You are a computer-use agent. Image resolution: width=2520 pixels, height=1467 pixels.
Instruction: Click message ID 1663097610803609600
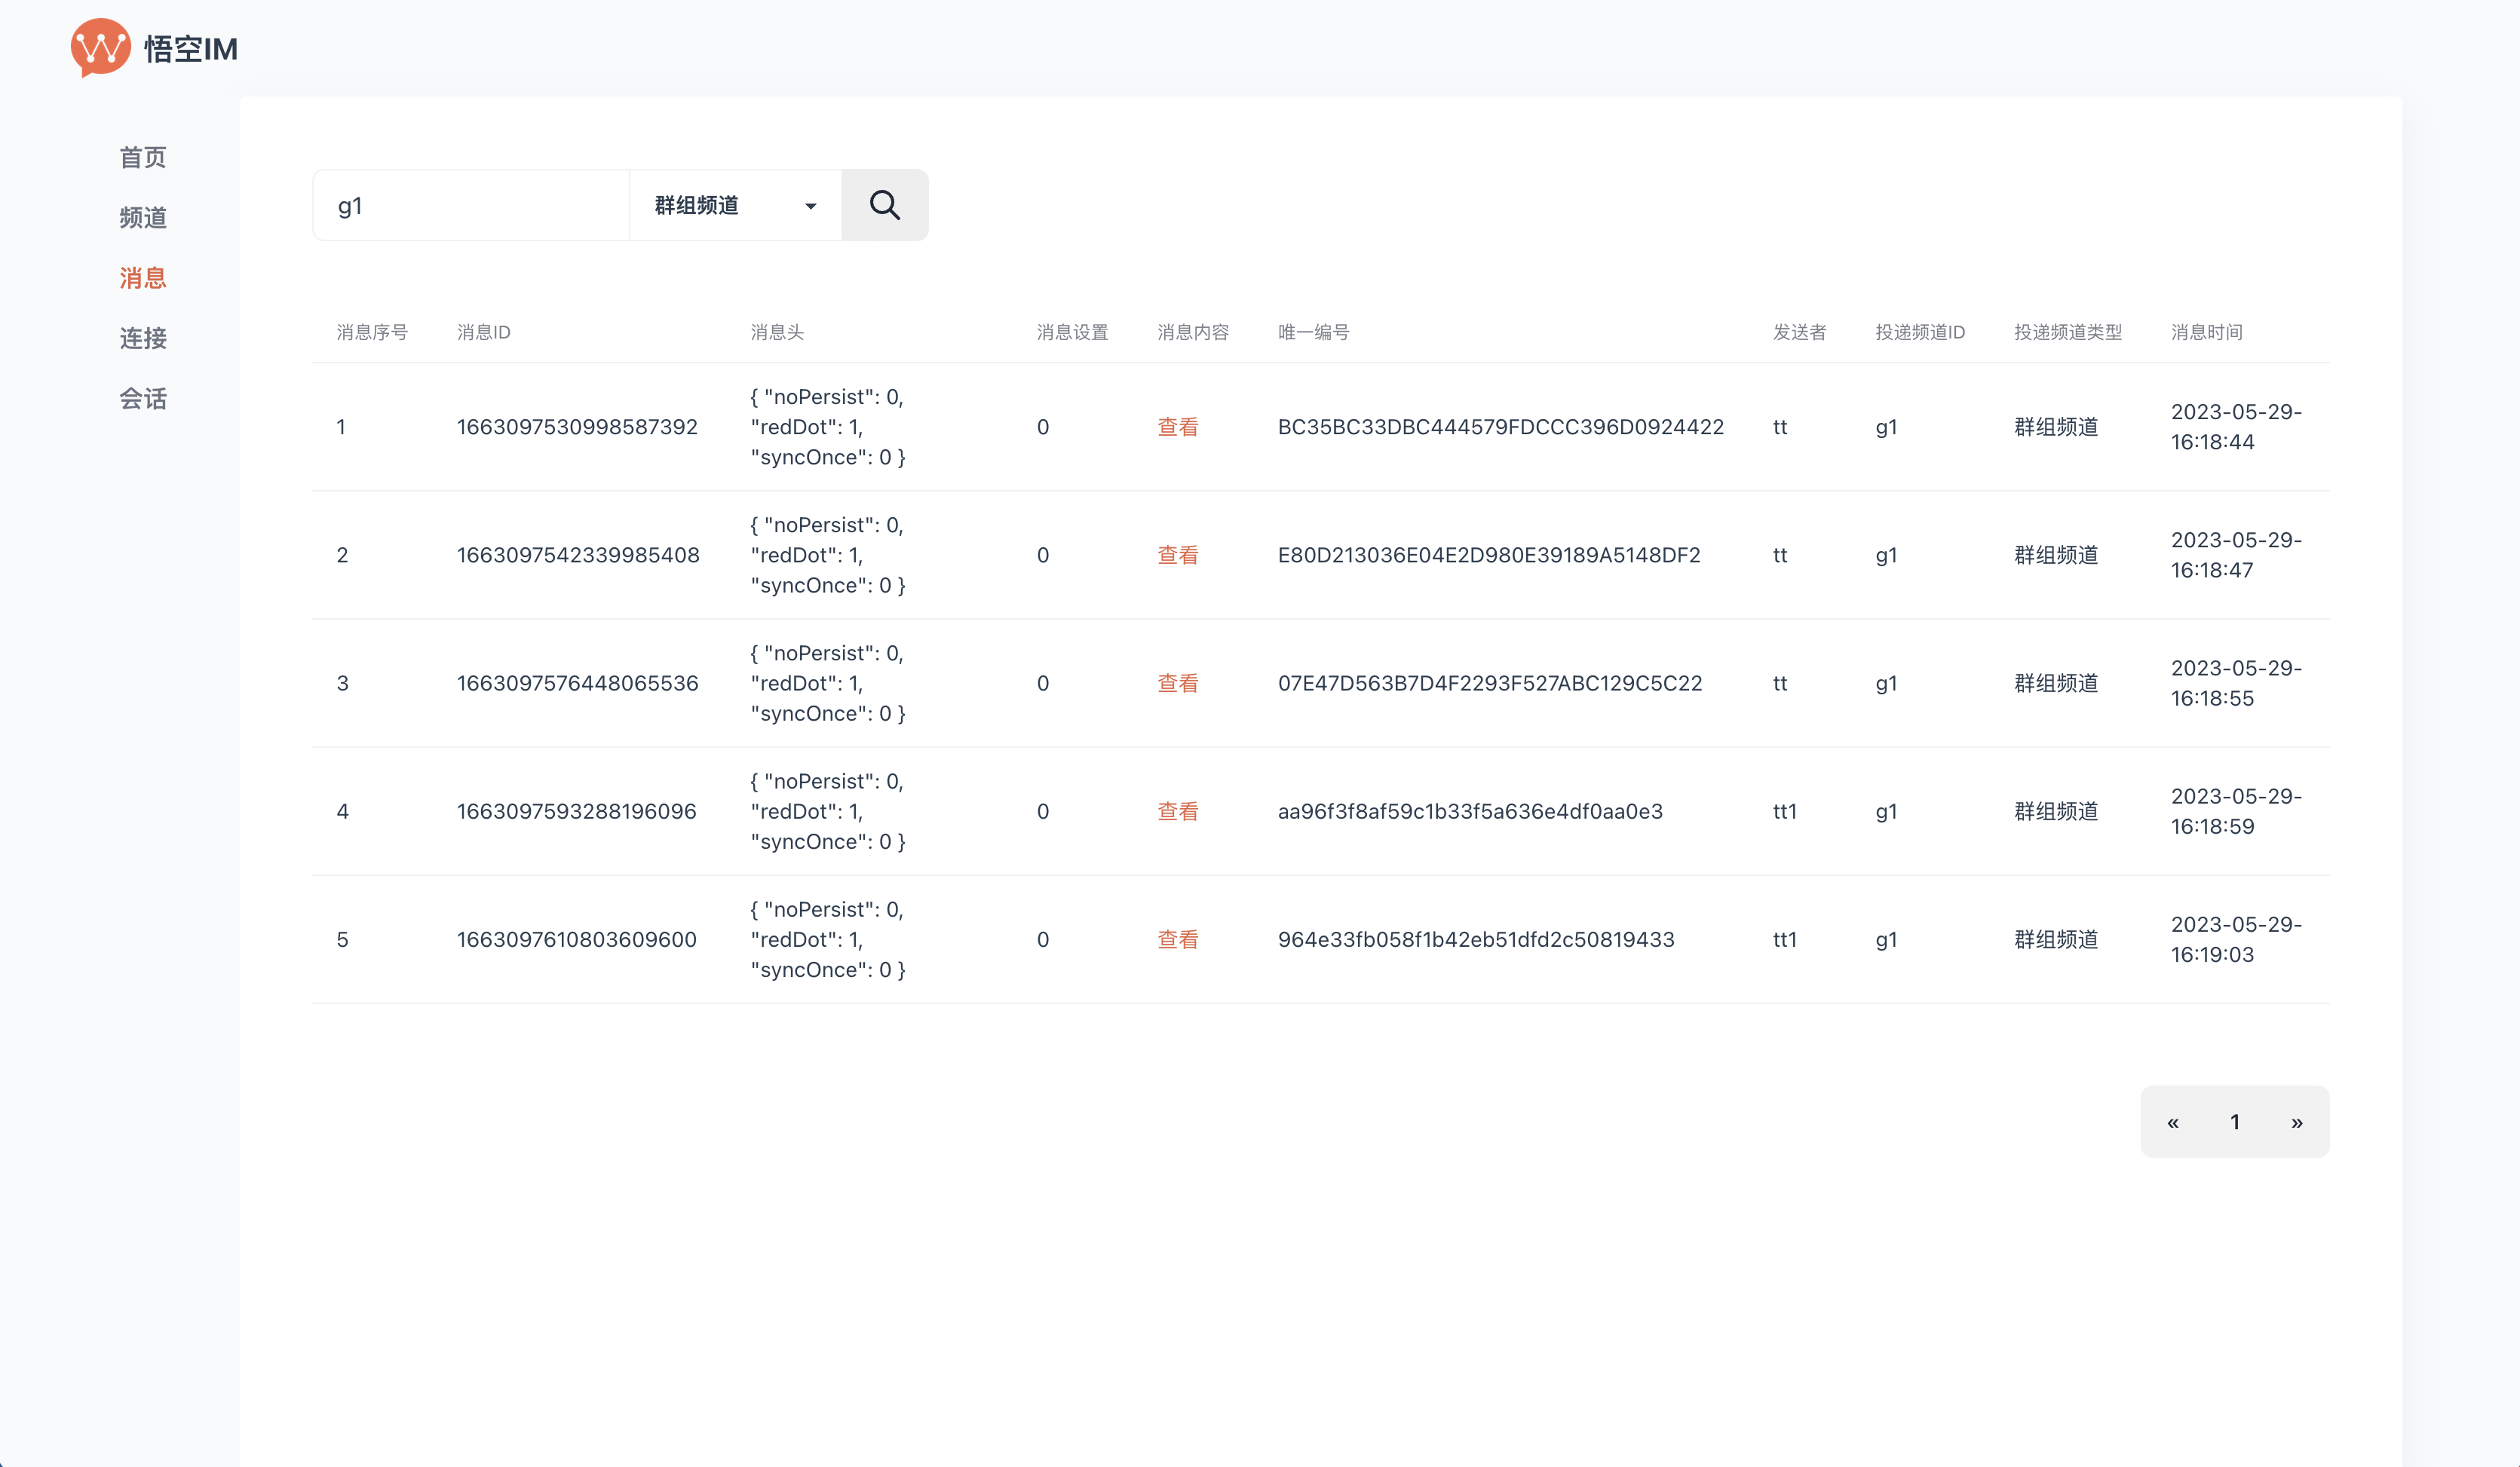point(576,939)
